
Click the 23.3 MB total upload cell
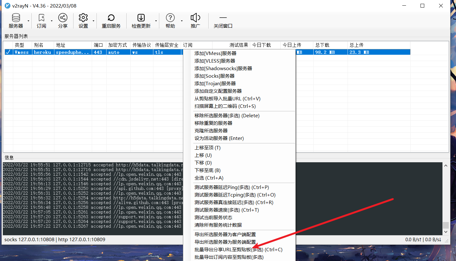[x=379, y=53]
